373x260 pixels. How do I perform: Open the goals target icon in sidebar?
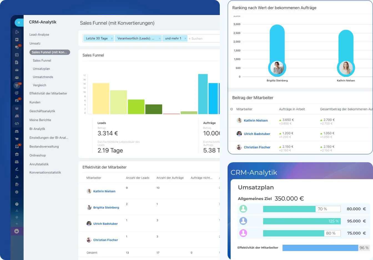tap(17, 93)
